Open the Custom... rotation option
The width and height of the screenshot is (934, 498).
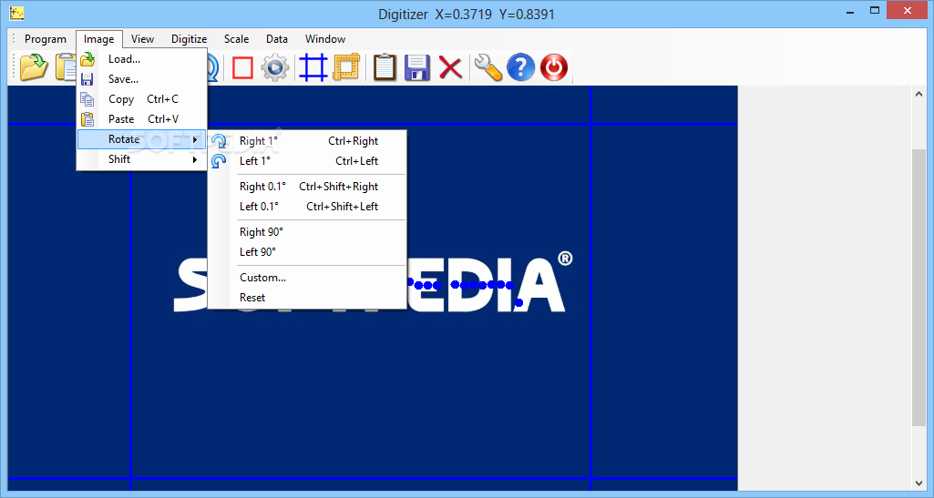(x=307, y=278)
